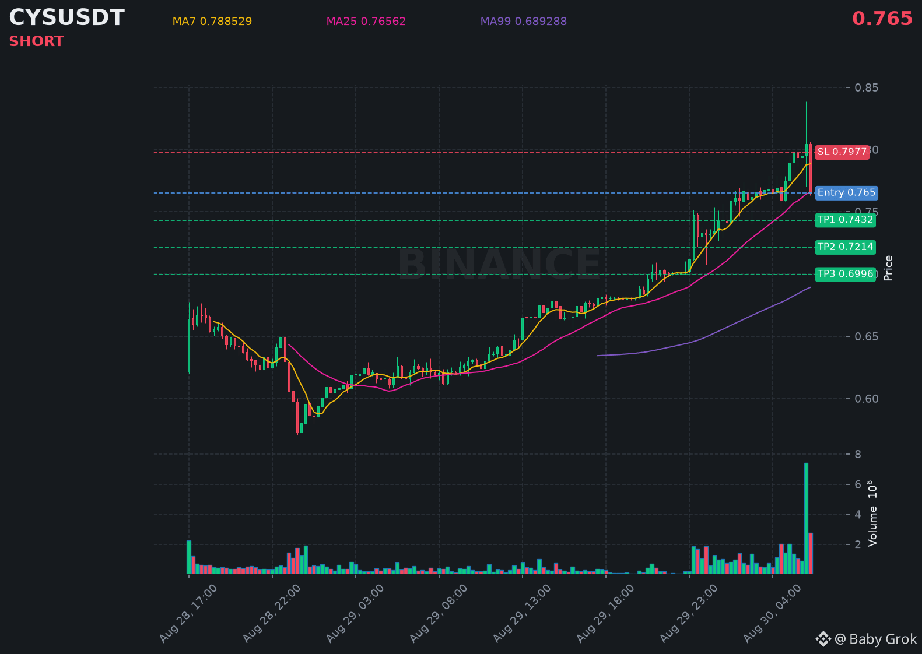Select the MA25 0.76562 indicator legend
Screen dimensions: 922x654
tap(366, 22)
